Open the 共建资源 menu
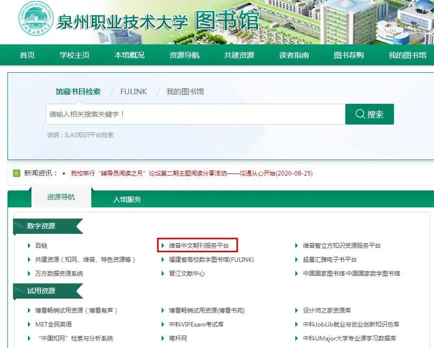 239,55
